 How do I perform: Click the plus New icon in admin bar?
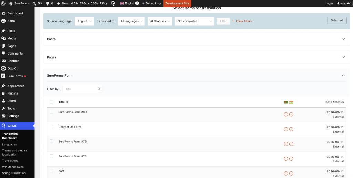point(59,3)
